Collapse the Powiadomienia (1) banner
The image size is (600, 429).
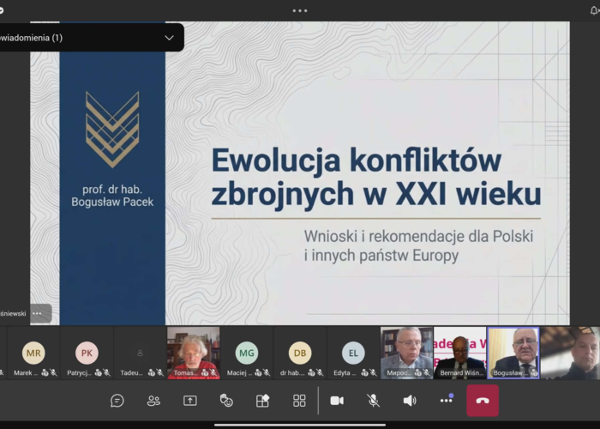tap(169, 38)
